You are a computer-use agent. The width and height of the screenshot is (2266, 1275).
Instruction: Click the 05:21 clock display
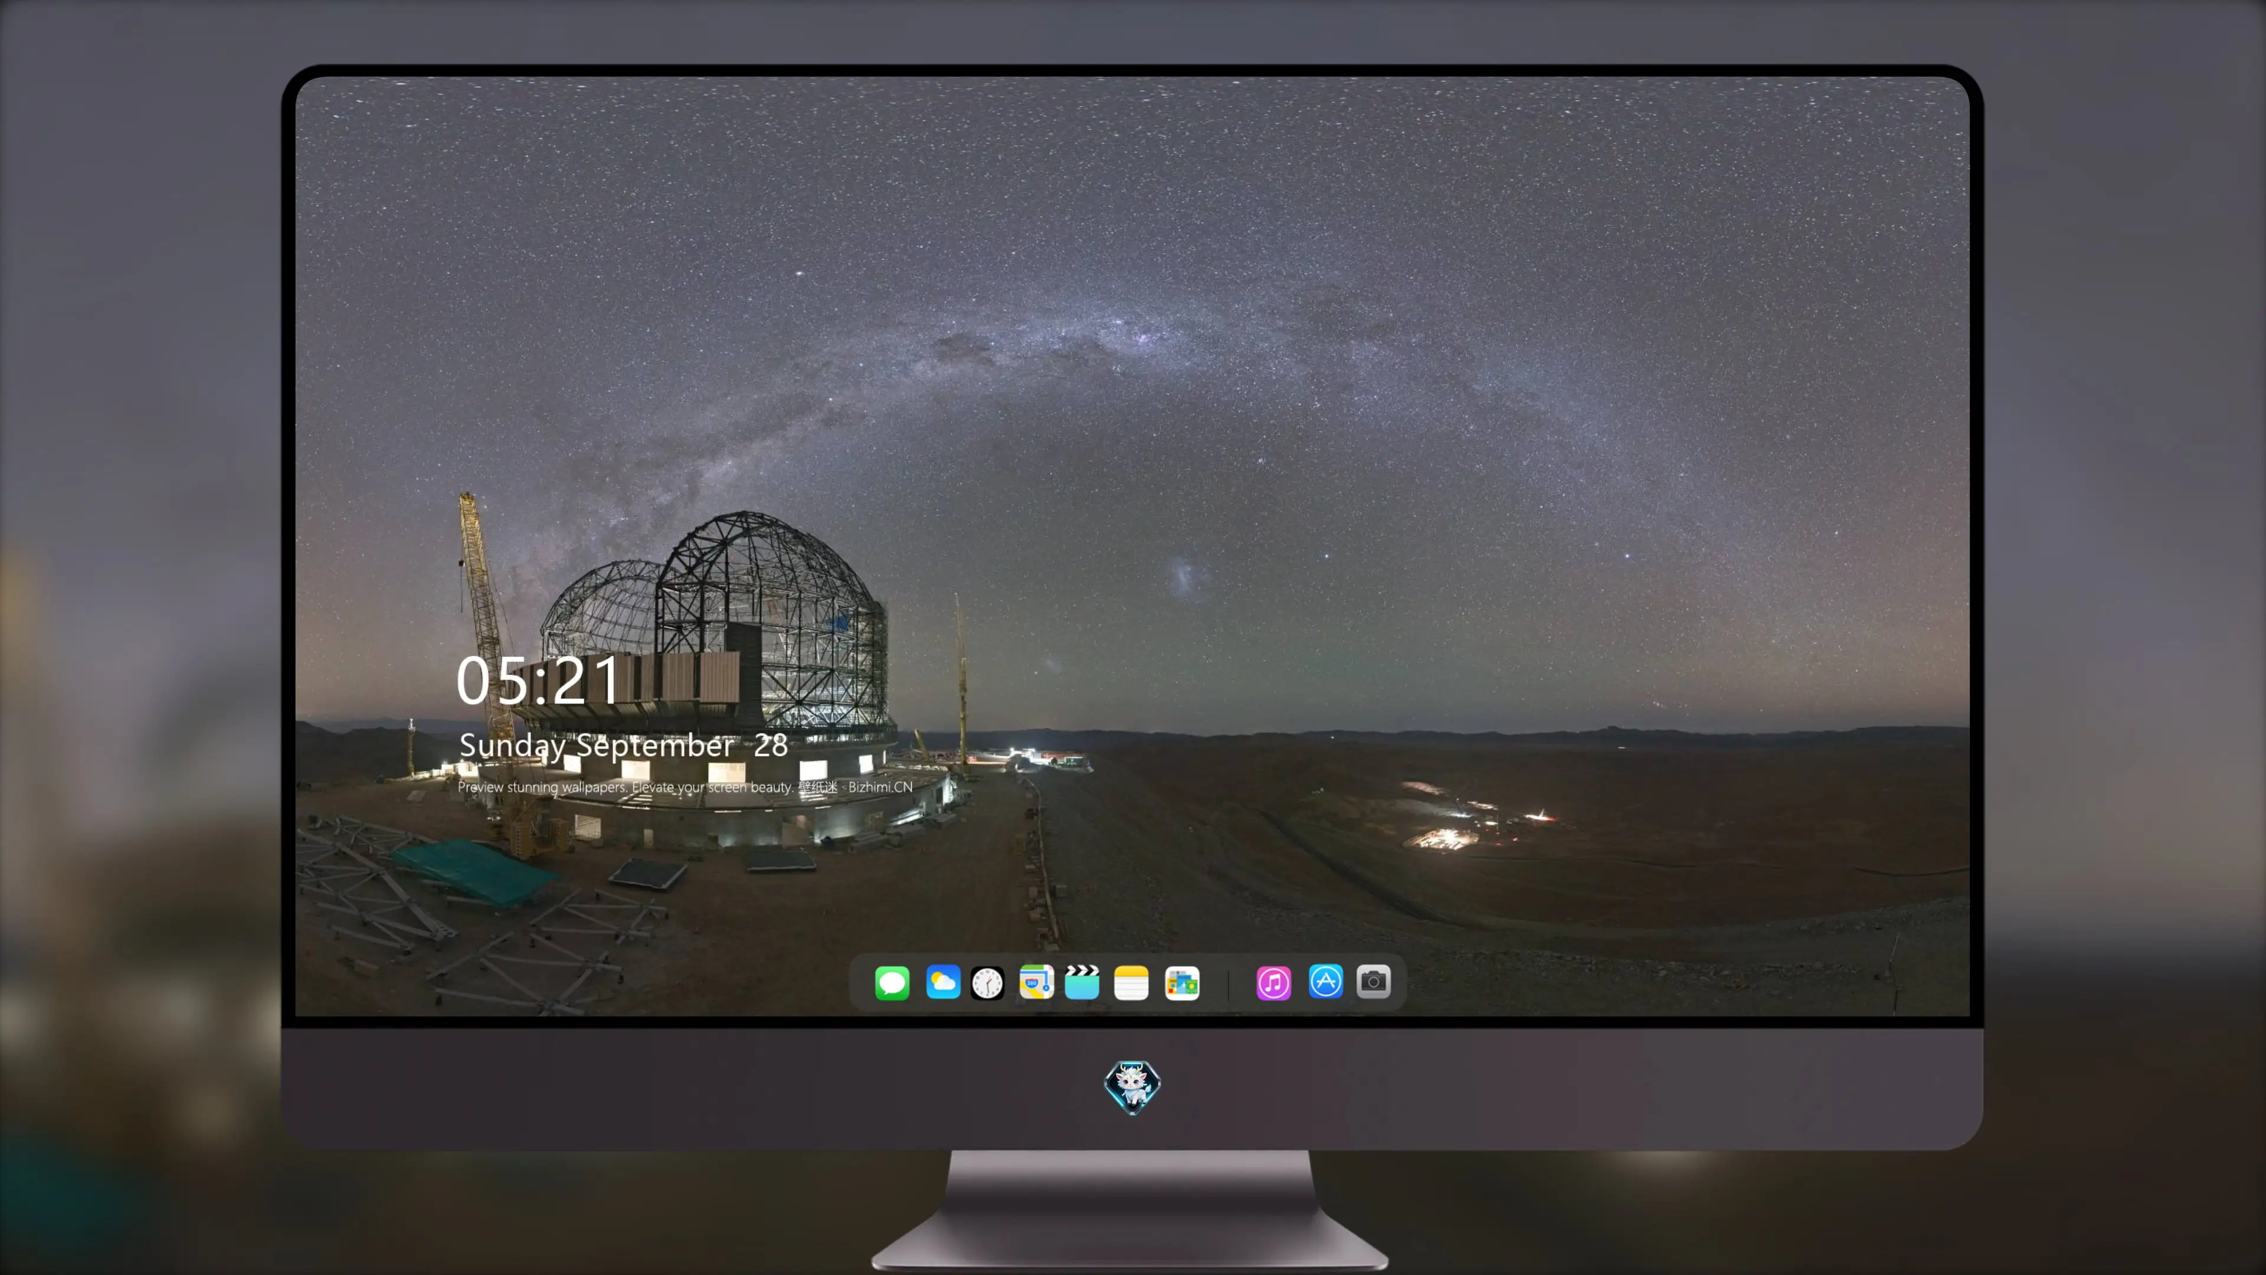point(538,680)
